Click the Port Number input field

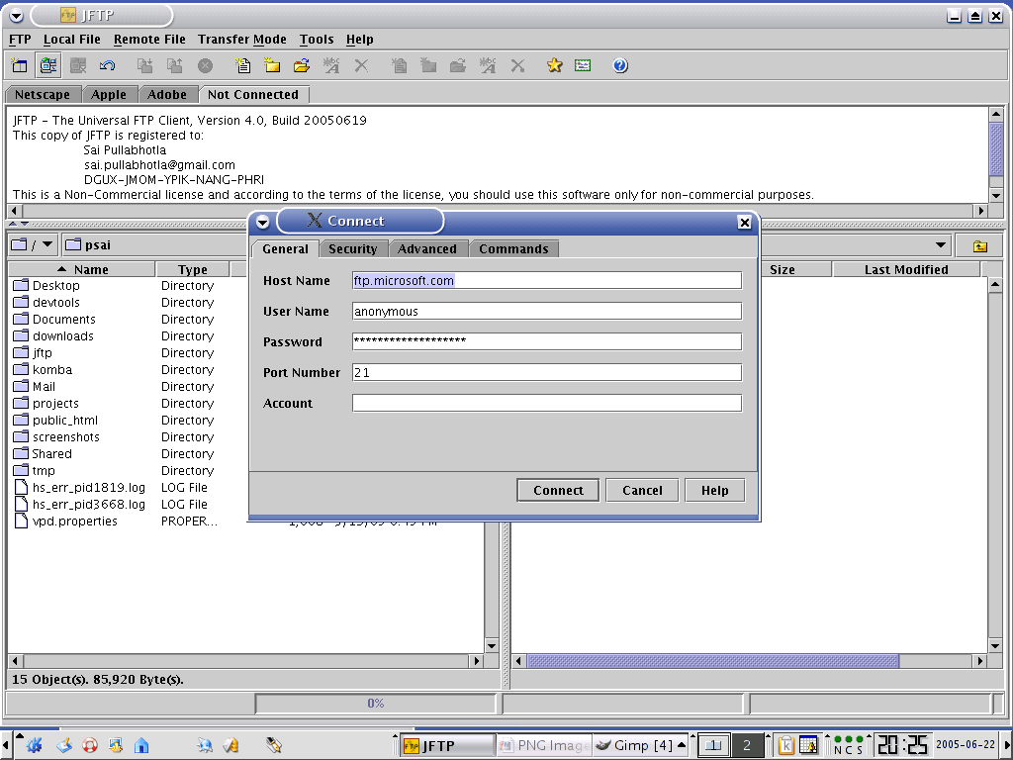[546, 372]
